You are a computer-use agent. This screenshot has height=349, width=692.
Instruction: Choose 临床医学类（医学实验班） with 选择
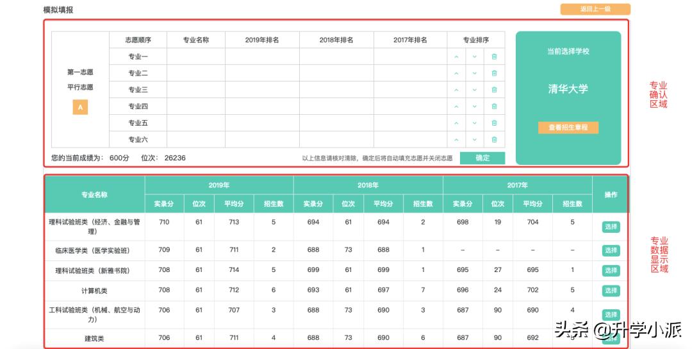click(611, 250)
